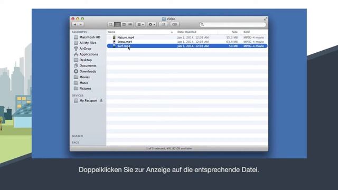Click the search magnifier icon
This screenshot has height=190, width=338.
202,25
